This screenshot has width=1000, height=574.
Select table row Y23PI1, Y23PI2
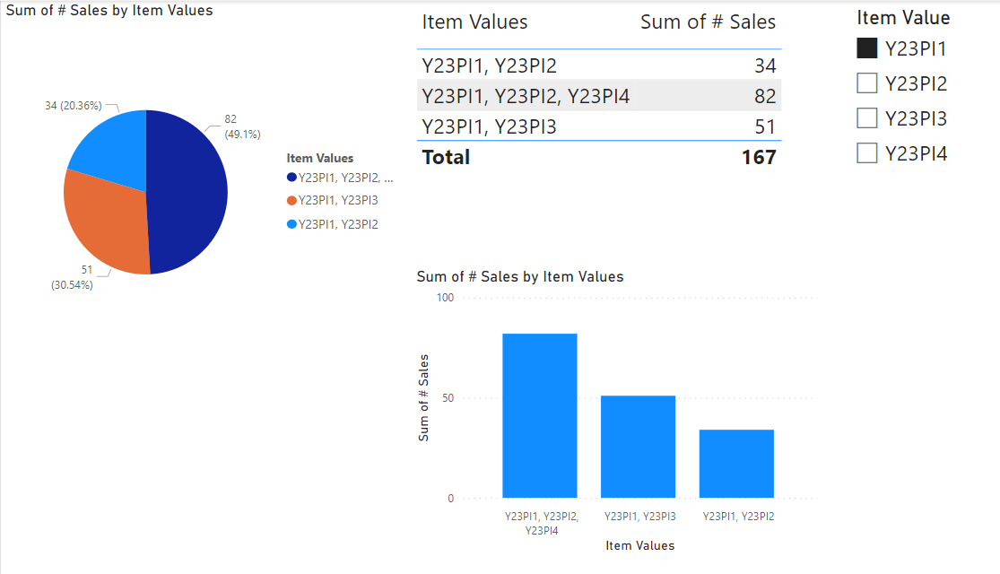(x=599, y=65)
